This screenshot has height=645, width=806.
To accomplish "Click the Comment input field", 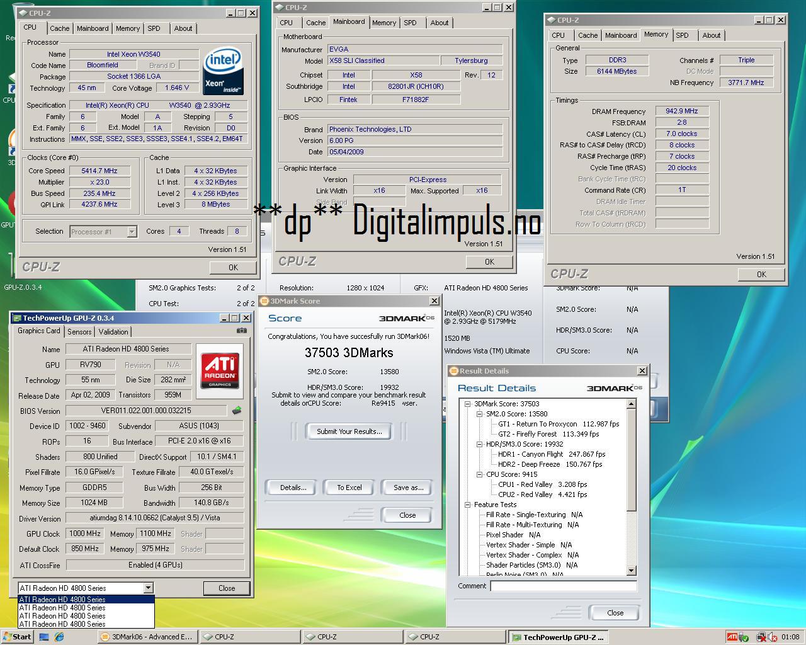I will [564, 586].
